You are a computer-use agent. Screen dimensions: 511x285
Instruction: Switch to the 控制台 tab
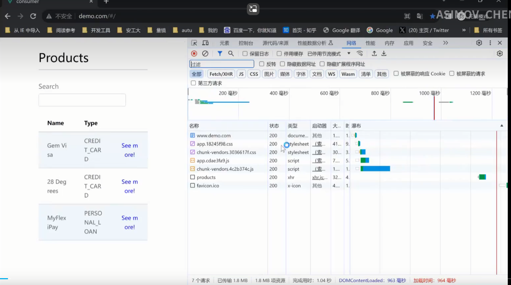pos(246,43)
